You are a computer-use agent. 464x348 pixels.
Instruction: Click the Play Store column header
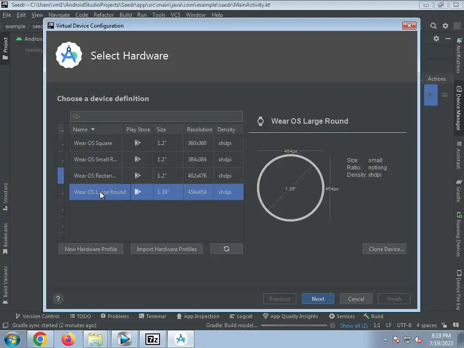pyautogui.click(x=138, y=129)
